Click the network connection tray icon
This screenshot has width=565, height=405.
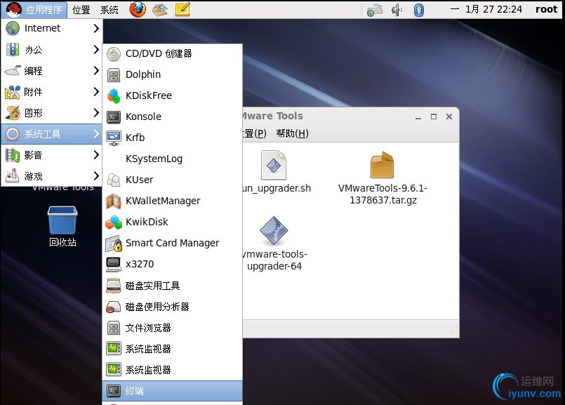tap(375, 10)
